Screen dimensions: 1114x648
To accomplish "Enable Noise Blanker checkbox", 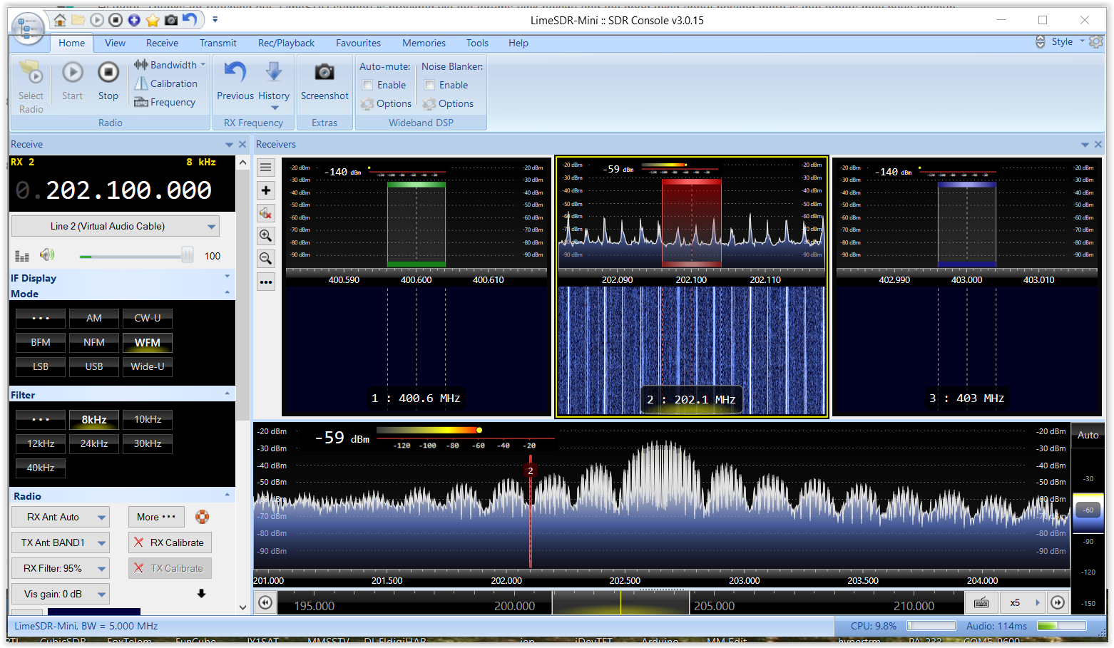I will (x=430, y=85).
